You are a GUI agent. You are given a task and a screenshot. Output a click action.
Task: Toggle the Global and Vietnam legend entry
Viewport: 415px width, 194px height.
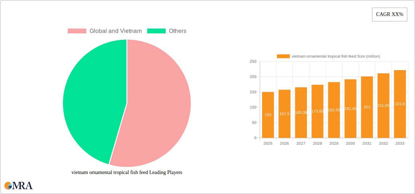(105, 31)
